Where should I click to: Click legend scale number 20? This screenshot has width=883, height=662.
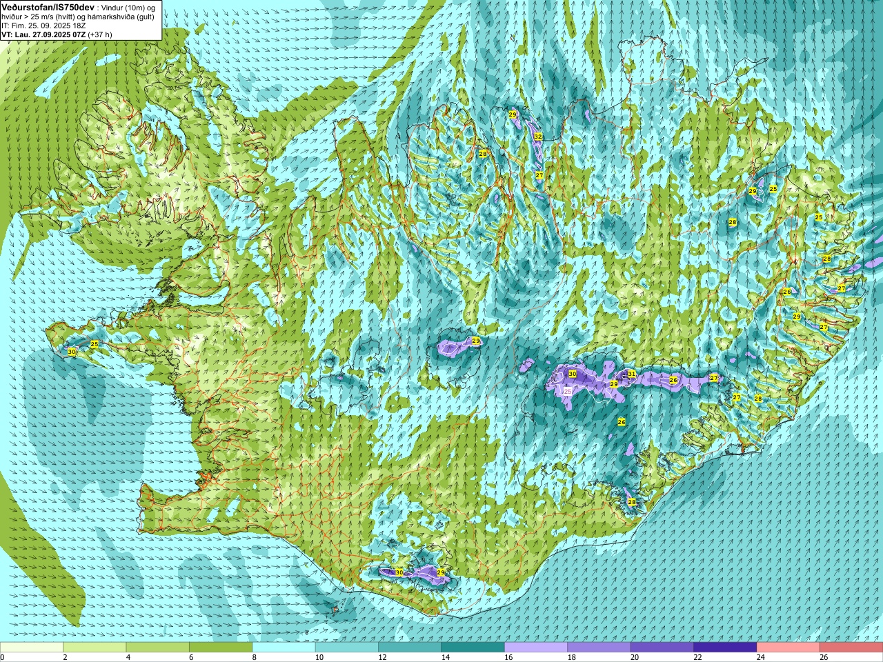634,657
